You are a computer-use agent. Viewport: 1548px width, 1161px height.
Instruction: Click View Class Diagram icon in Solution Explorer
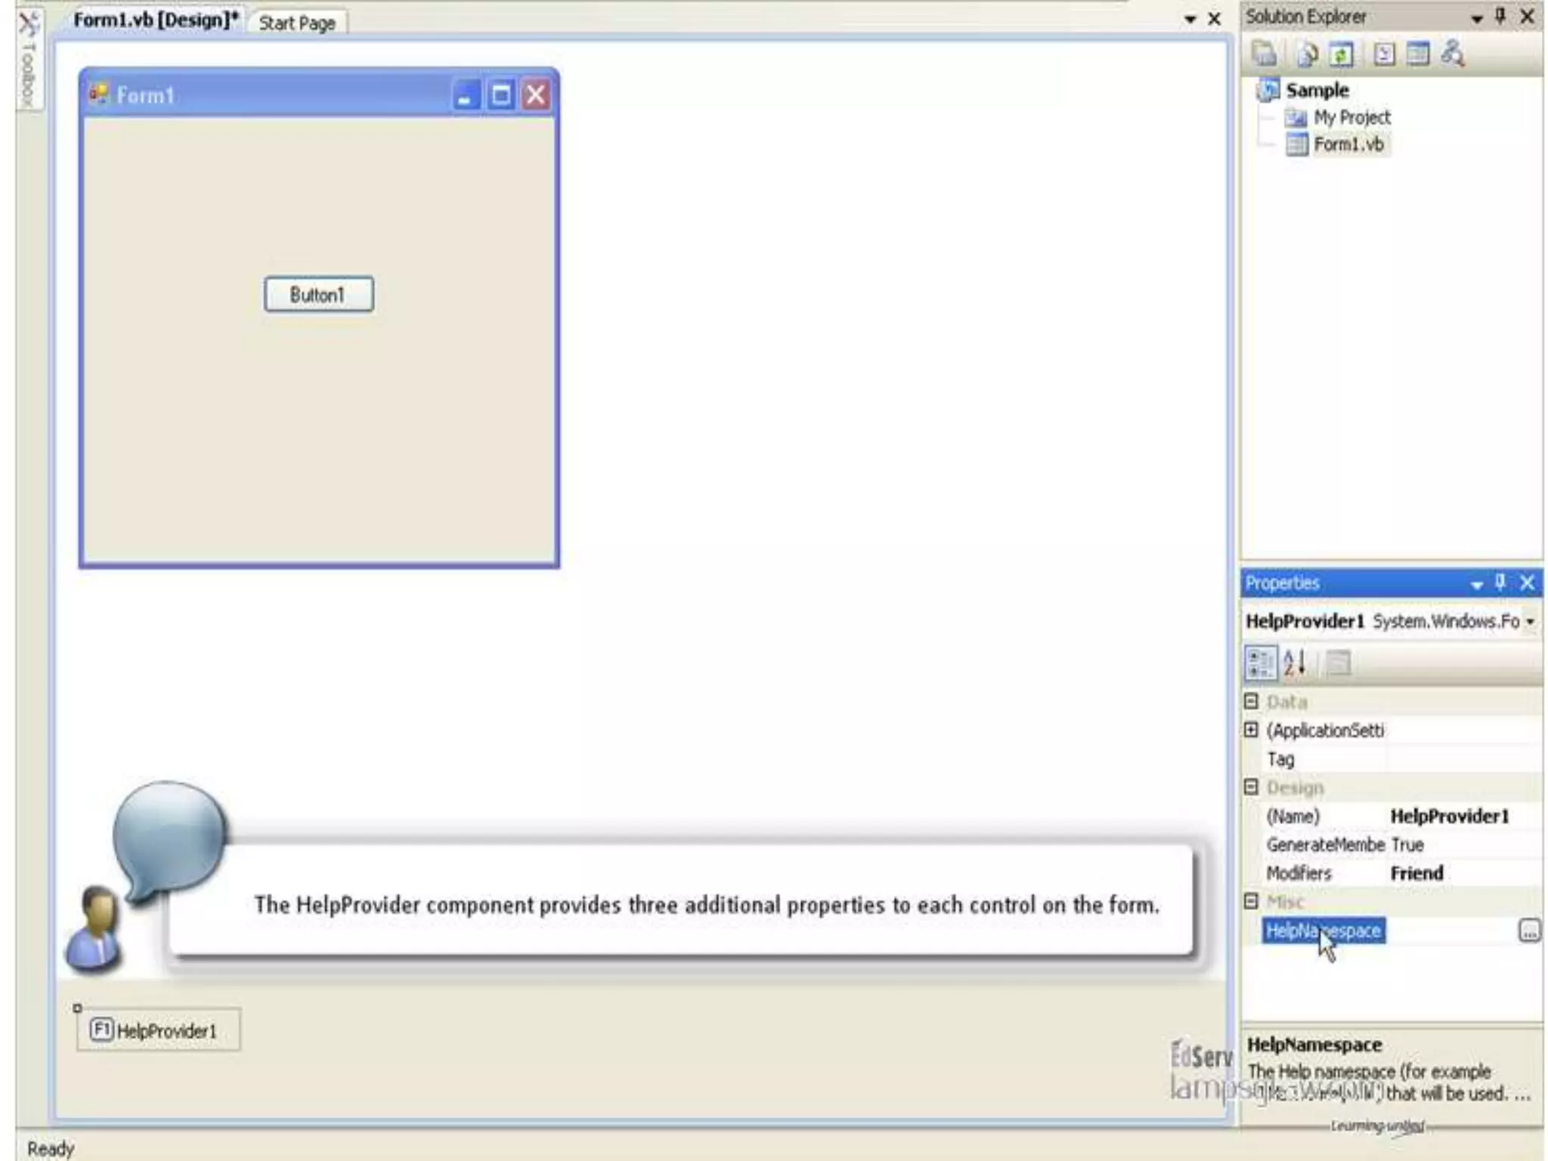point(1453,54)
